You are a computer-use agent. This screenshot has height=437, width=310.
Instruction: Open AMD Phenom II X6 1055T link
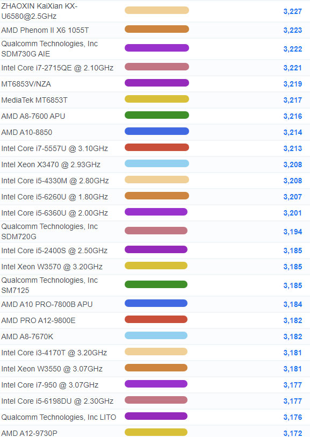tap(45, 30)
